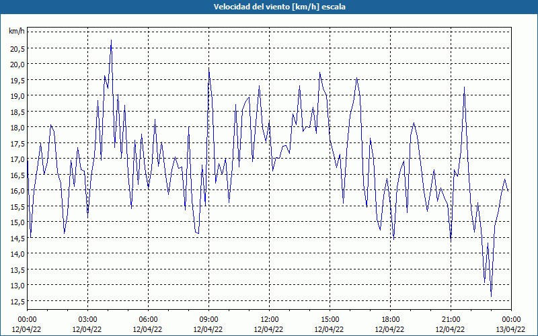Click the wind speed peak above 20,5
This screenshot has height=336, width=538.
coord(111,41)
